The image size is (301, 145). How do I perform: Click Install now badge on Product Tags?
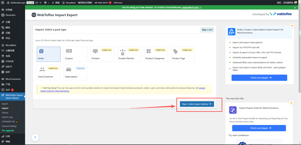[187, 50]
